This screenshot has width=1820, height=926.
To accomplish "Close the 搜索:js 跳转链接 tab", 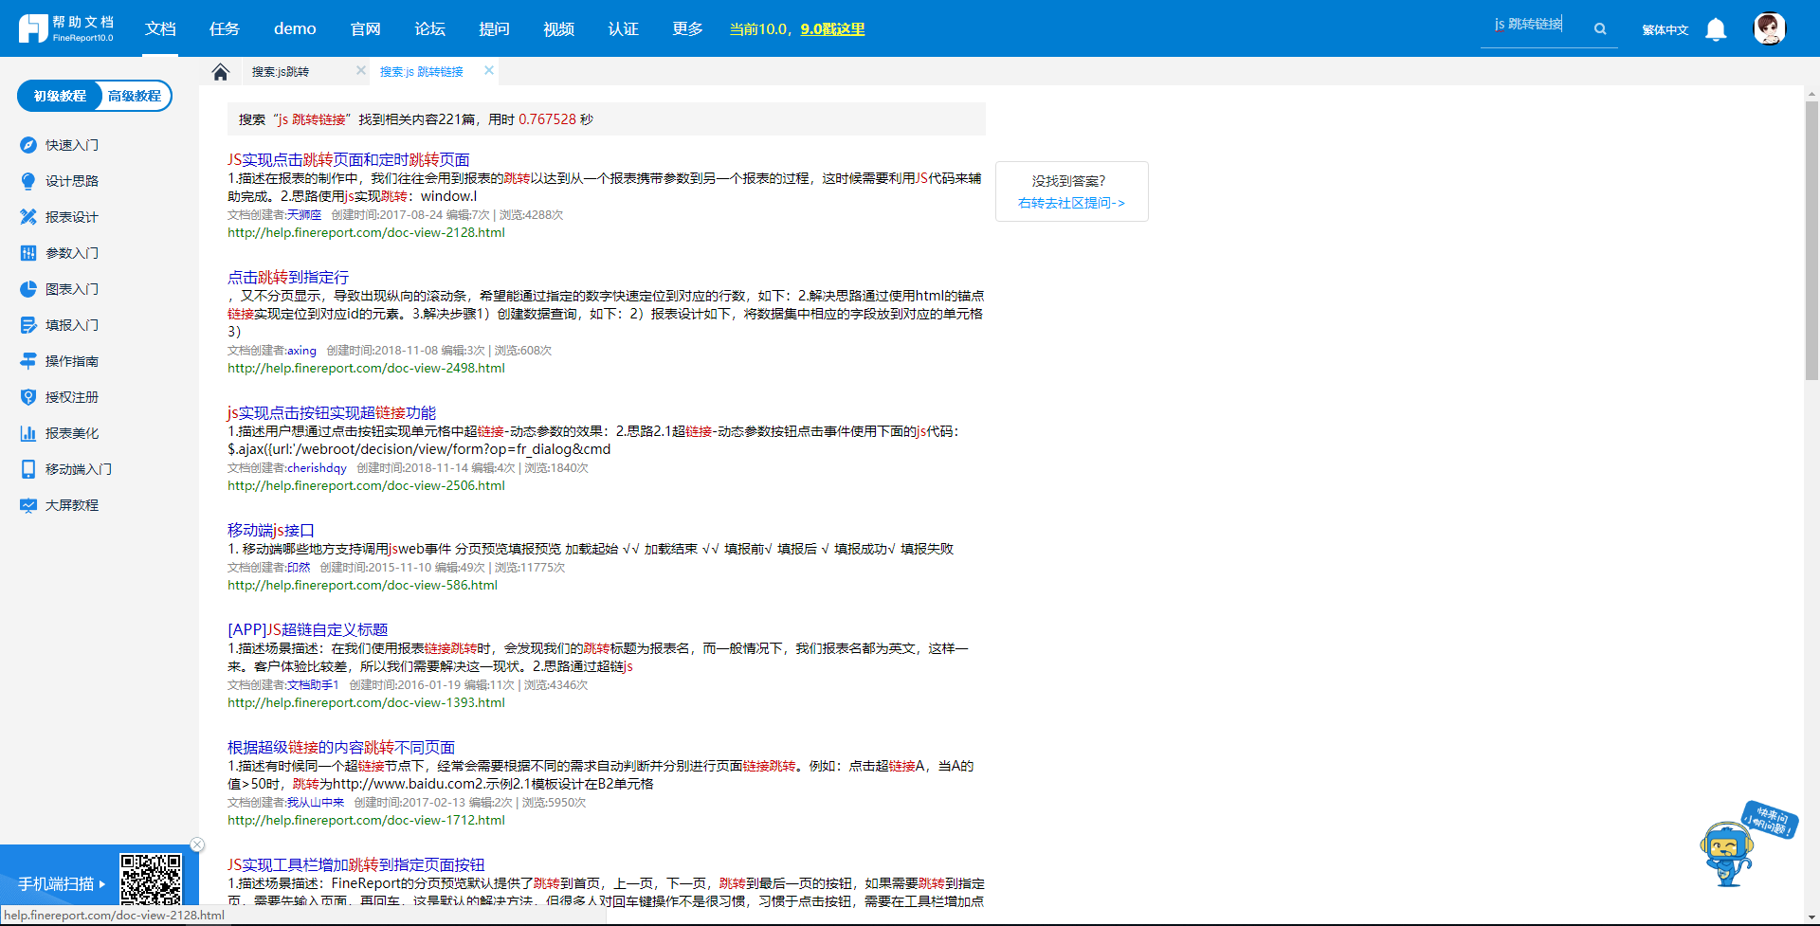I will pyautogui.click(x=489, y=70).
